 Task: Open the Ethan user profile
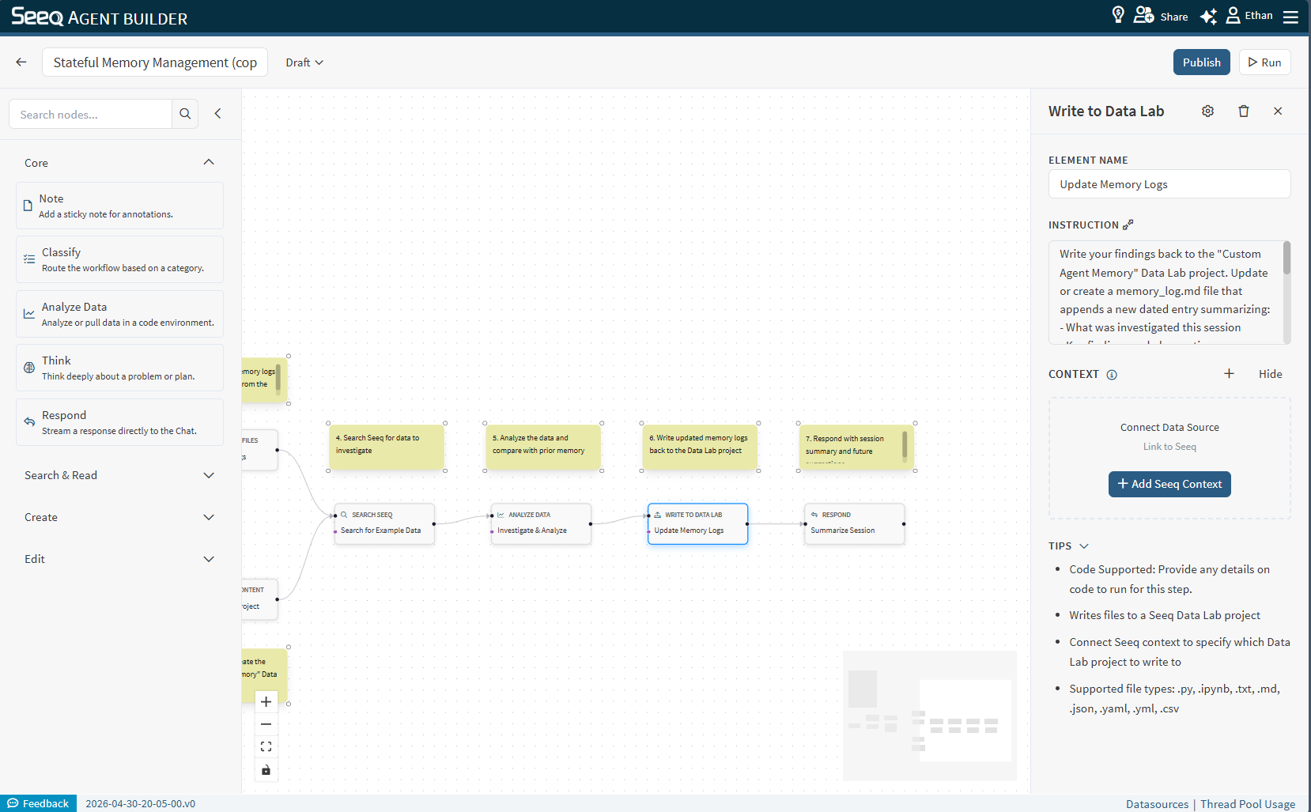tap(1249, 16)
